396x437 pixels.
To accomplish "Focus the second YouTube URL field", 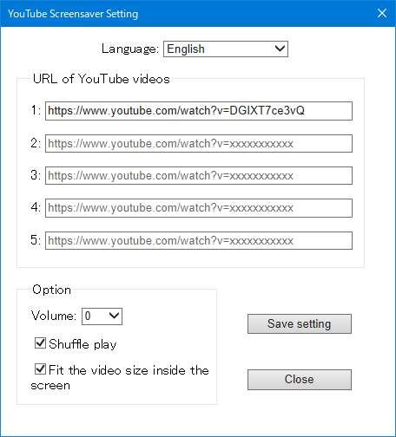I will pos(199,143).
